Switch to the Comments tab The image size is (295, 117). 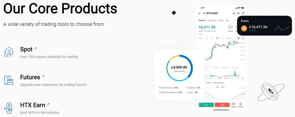coord(212,20)
